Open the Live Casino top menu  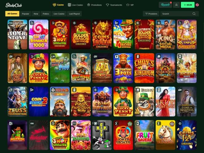pos(75,5)
